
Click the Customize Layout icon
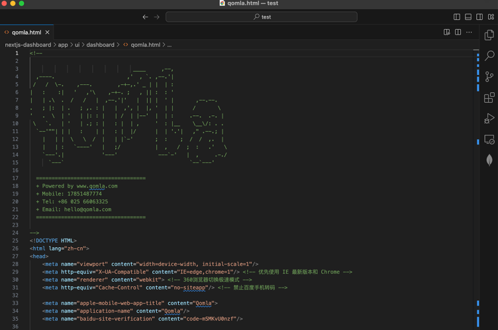coord(491,17)
